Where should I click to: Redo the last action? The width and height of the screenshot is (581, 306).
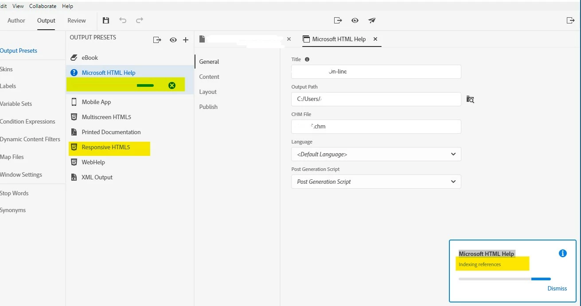click(140, 20)
